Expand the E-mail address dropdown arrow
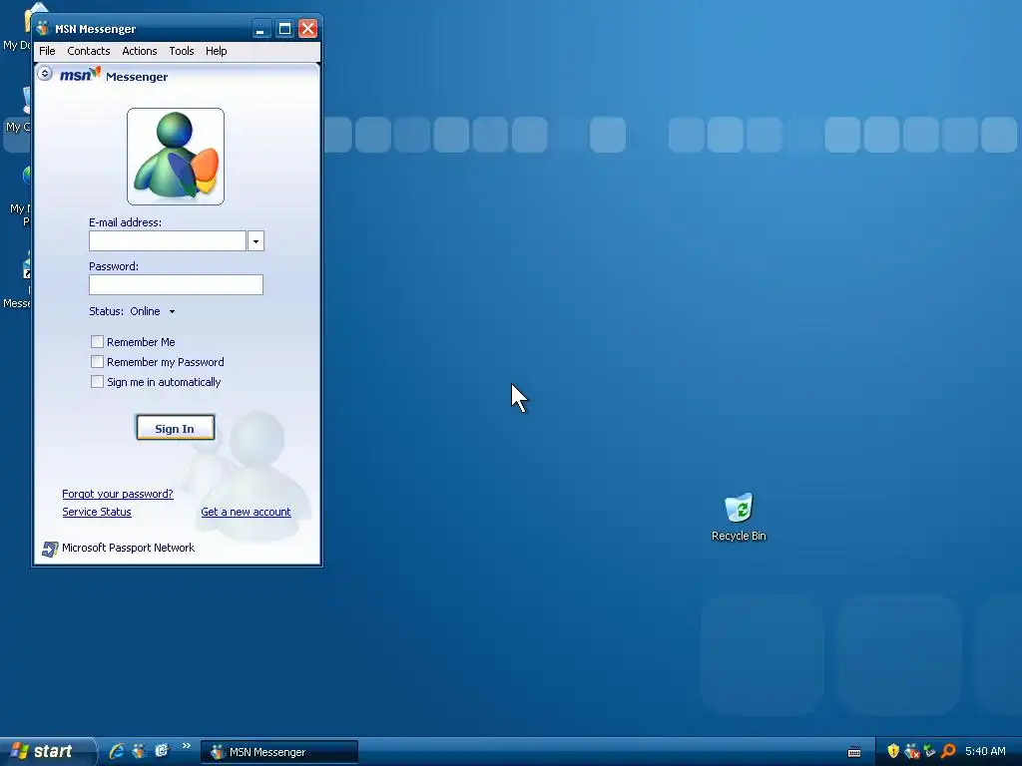 click(255, 241)
